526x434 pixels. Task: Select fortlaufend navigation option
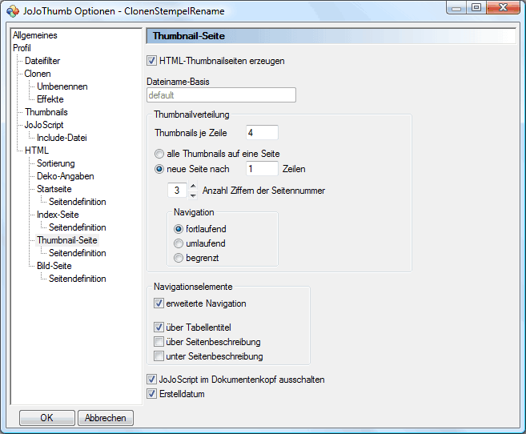pos(179,229)
